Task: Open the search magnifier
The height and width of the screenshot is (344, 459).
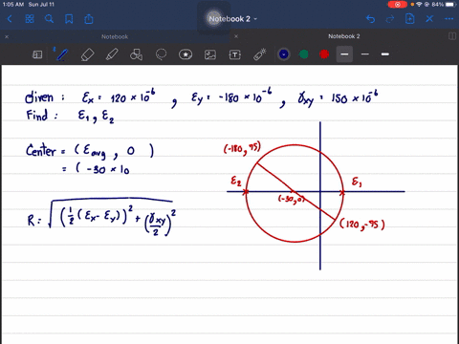Action: point(49,19)
